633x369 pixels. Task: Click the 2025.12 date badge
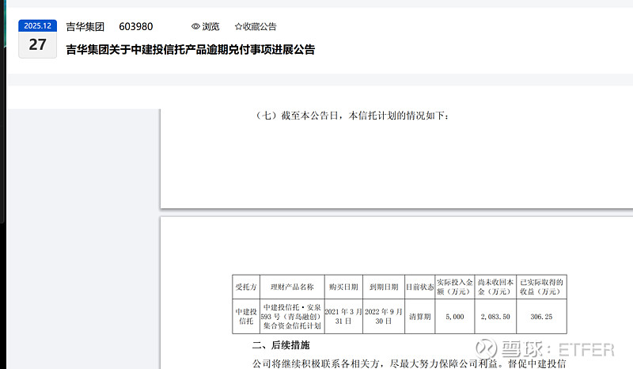pyautogui.click(x=37, y=25)
